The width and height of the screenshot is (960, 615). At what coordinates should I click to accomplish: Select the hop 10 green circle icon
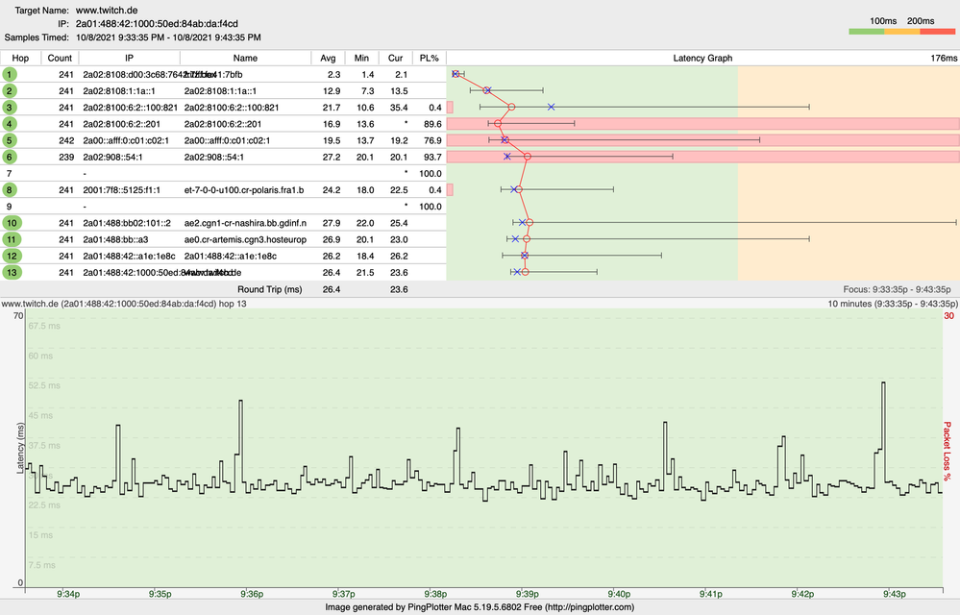(12, 223)
